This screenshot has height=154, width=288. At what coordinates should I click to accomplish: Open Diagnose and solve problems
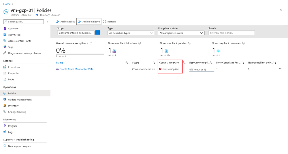click(24, 53)
